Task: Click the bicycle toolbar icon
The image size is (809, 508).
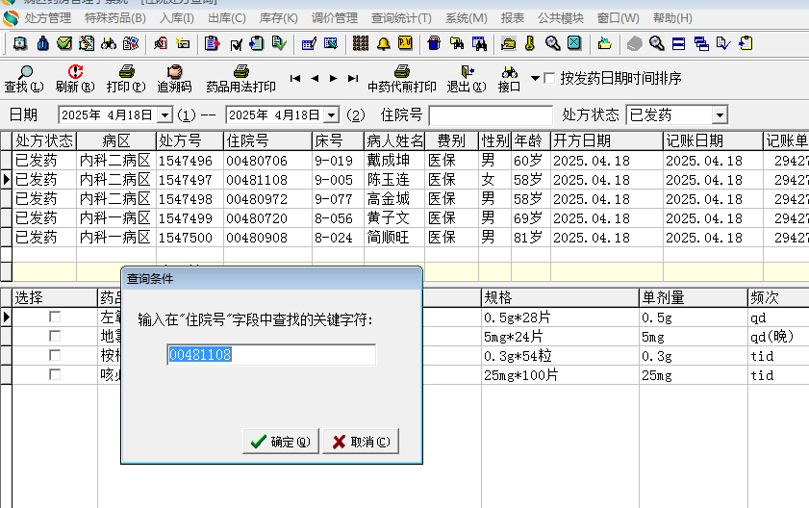Action: pyautogui.click(x=109, y=43)
